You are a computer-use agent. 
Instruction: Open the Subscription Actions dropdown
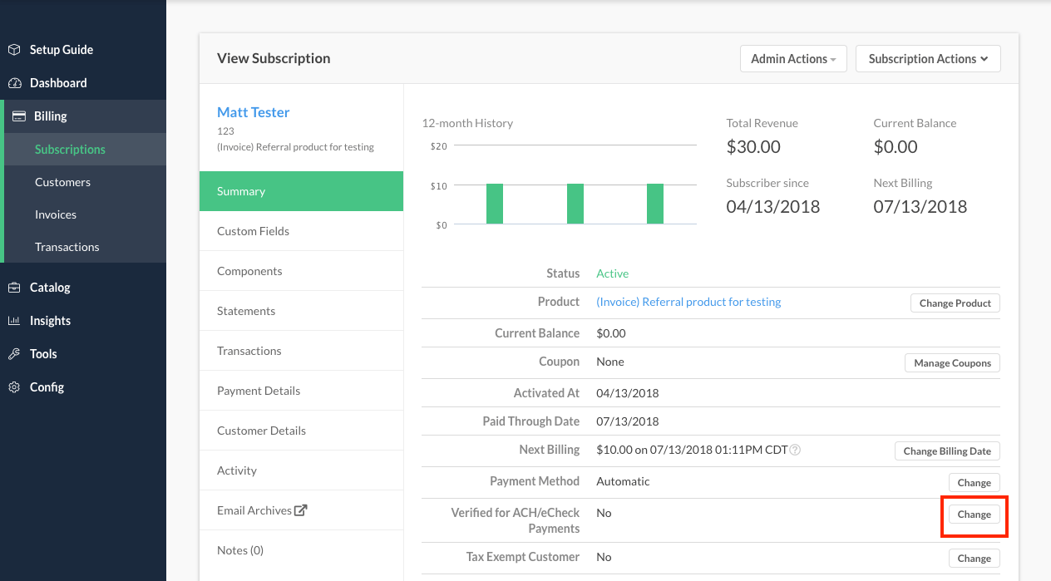tap(928, 59)
